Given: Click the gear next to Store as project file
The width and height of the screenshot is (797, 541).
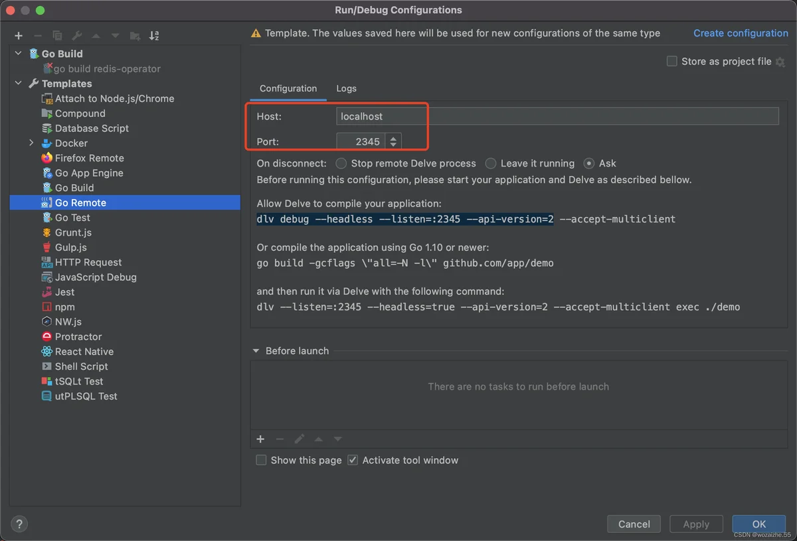Looking at the screenshot, I should point(780,62).
